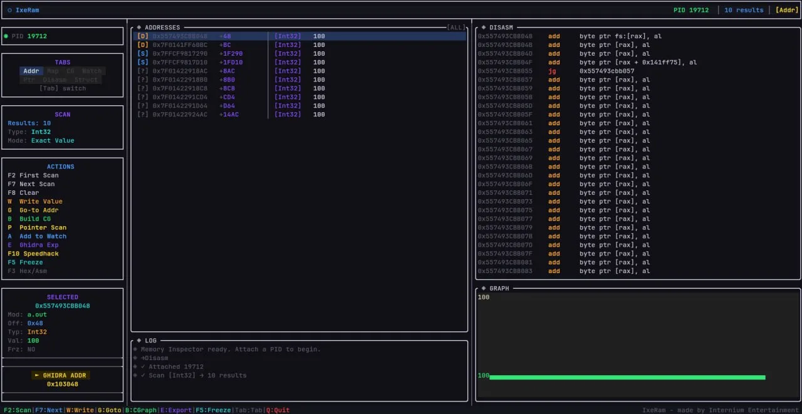Image resolution: width=802 pixels, height=414 pixels.
Task: Click W:Write in the bottom shortcut bar
Action: click(80, 410)
